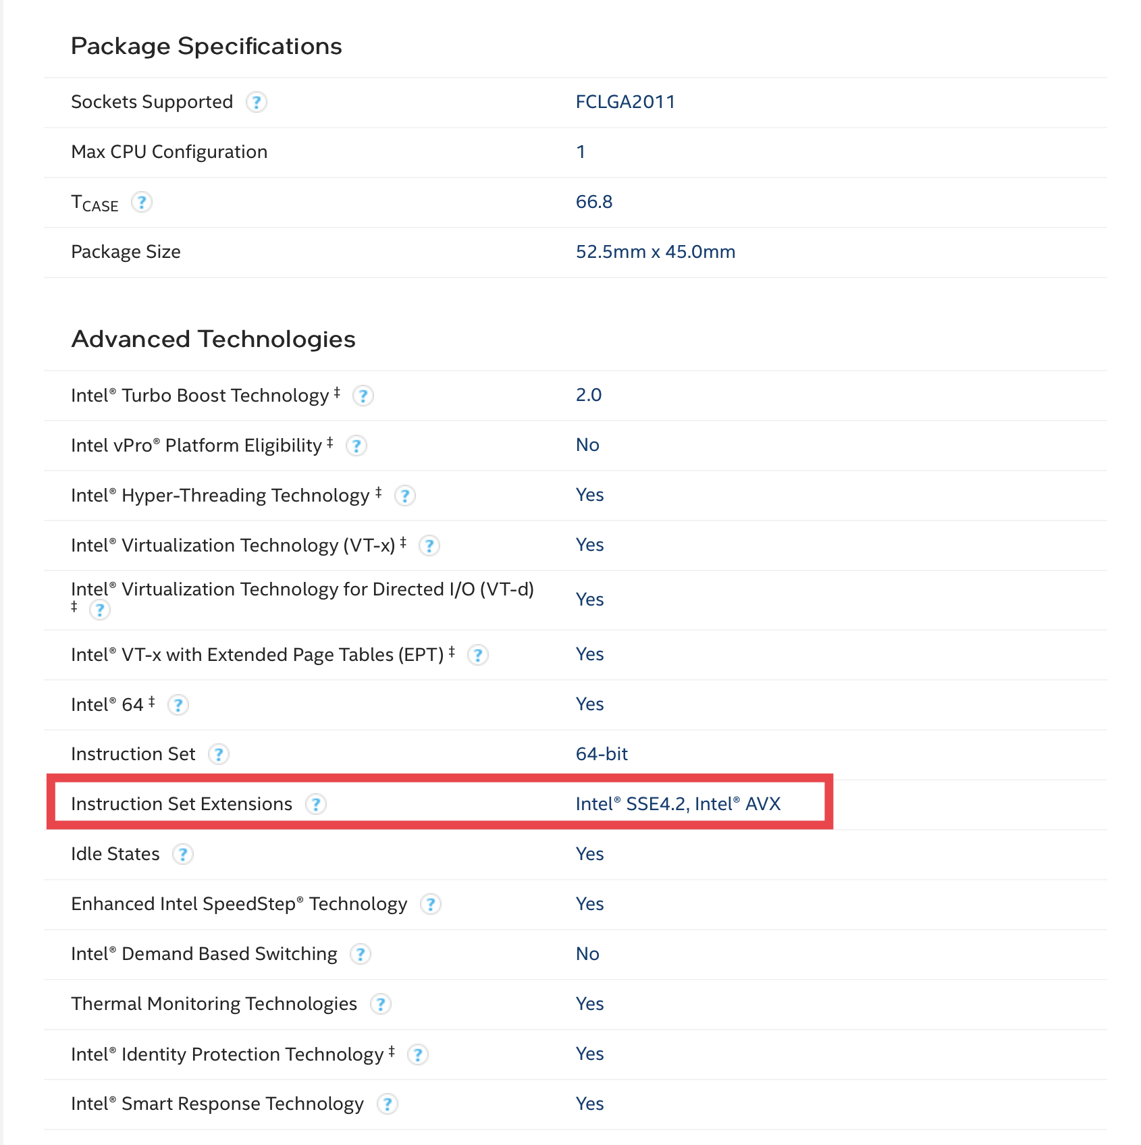
Task: Click help icon beside Extended Page Tables (EPT)
Action: pos(477,655)
